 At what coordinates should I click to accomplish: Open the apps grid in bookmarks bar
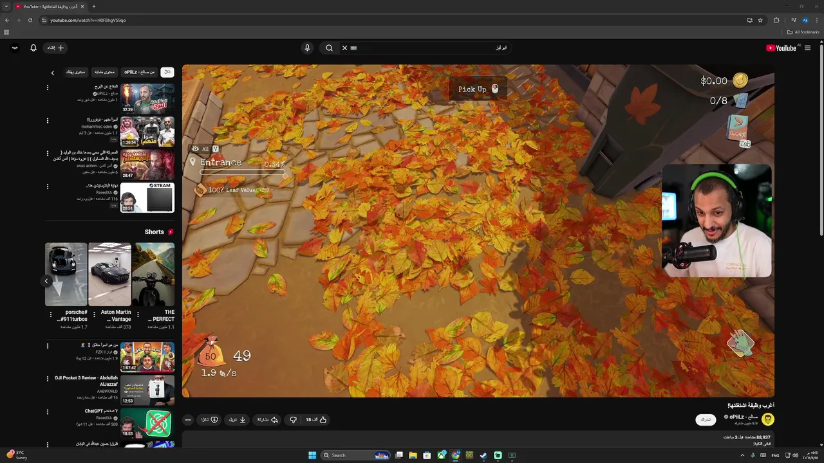(6, 32)
